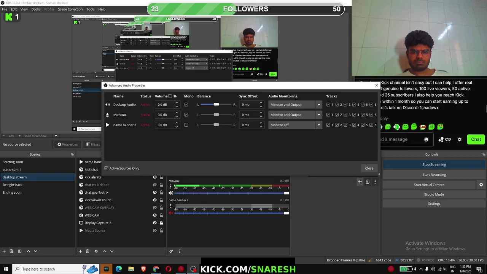This screenshot has width=487, height=274.
Task: Open advanced audio properties gears icon in mixer
Action: point(171,251)
